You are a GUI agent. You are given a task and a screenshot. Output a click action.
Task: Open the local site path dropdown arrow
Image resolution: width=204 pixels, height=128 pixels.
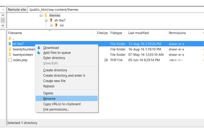tap(3, 10)
